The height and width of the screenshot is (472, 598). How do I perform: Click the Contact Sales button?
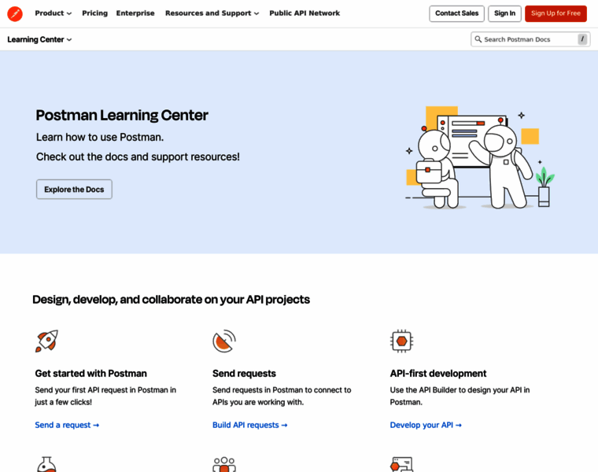[456, 13]
